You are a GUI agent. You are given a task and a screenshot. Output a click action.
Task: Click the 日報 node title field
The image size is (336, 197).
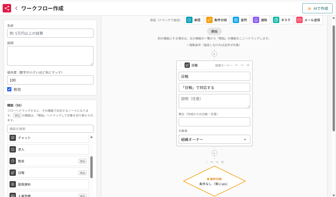pyautogui.click(x=214, y=76)
